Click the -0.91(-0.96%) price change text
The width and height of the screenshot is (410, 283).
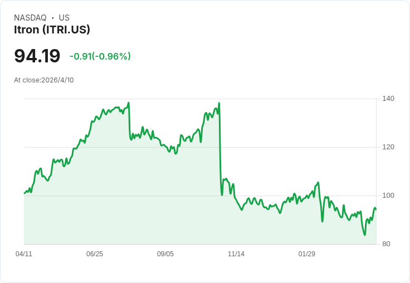point(100,56)
